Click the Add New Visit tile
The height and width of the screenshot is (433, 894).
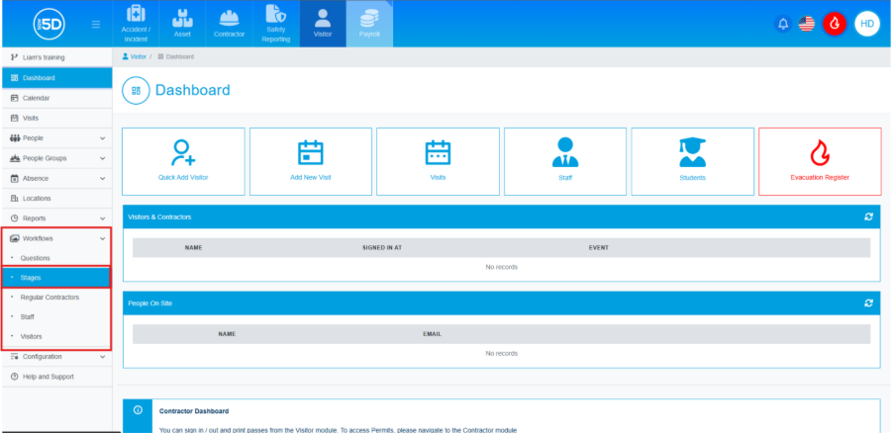point(310,161)
